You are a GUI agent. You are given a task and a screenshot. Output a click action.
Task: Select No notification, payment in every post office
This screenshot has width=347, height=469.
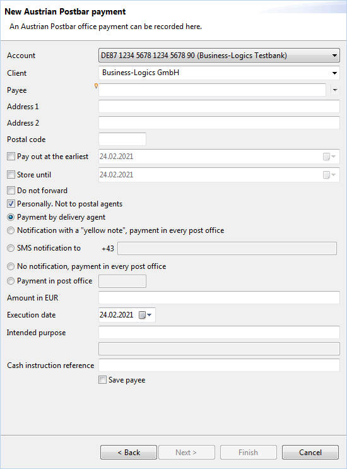11,266
